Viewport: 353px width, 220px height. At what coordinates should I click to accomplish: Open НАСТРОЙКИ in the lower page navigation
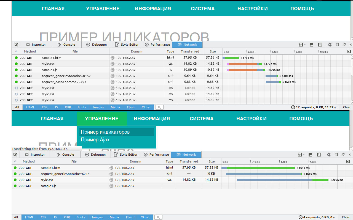[251, 119]
